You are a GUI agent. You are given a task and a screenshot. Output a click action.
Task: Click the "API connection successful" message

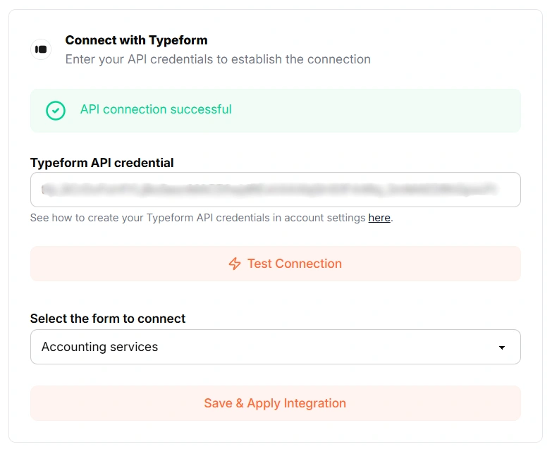tap(156, 109)
